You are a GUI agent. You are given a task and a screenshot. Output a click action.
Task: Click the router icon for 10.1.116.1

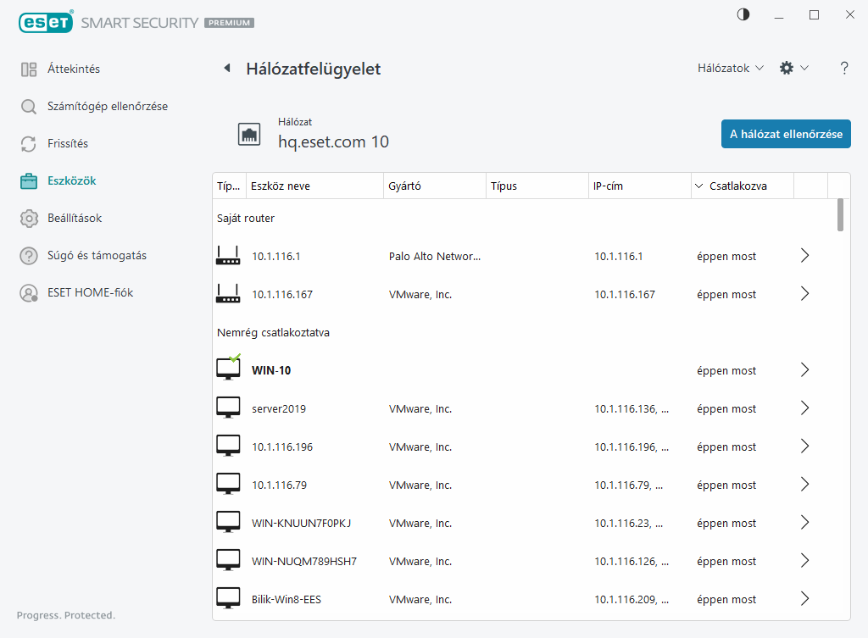click(228, 256)
